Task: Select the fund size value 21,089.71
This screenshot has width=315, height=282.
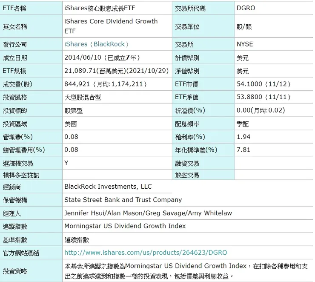Action: (x=80, y=71)
